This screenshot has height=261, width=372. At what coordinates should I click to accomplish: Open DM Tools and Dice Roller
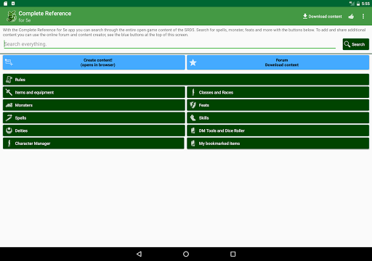click(278, 130)
